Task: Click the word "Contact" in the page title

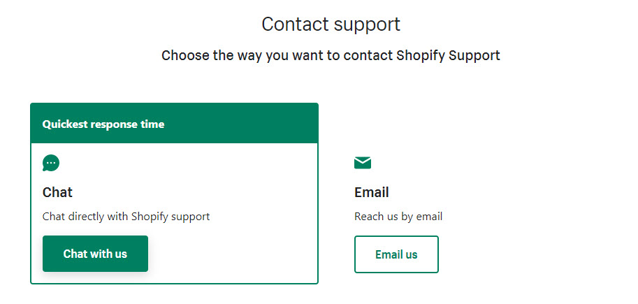Action: coord(293,24)
